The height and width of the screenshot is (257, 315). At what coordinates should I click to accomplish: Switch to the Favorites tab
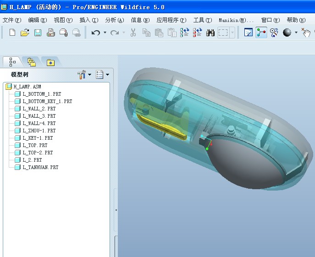coord(50,62)
